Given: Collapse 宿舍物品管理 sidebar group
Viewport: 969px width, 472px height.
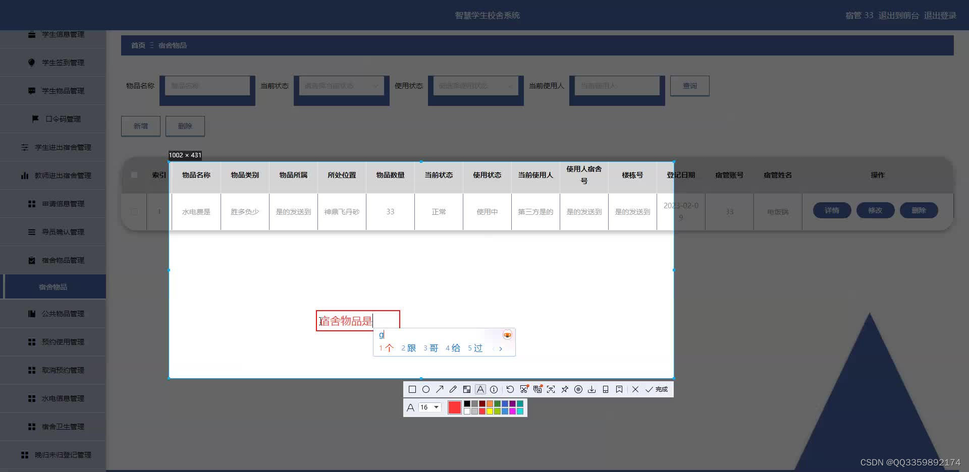Looking at the screenshot, I should click(x=53, y=260).
